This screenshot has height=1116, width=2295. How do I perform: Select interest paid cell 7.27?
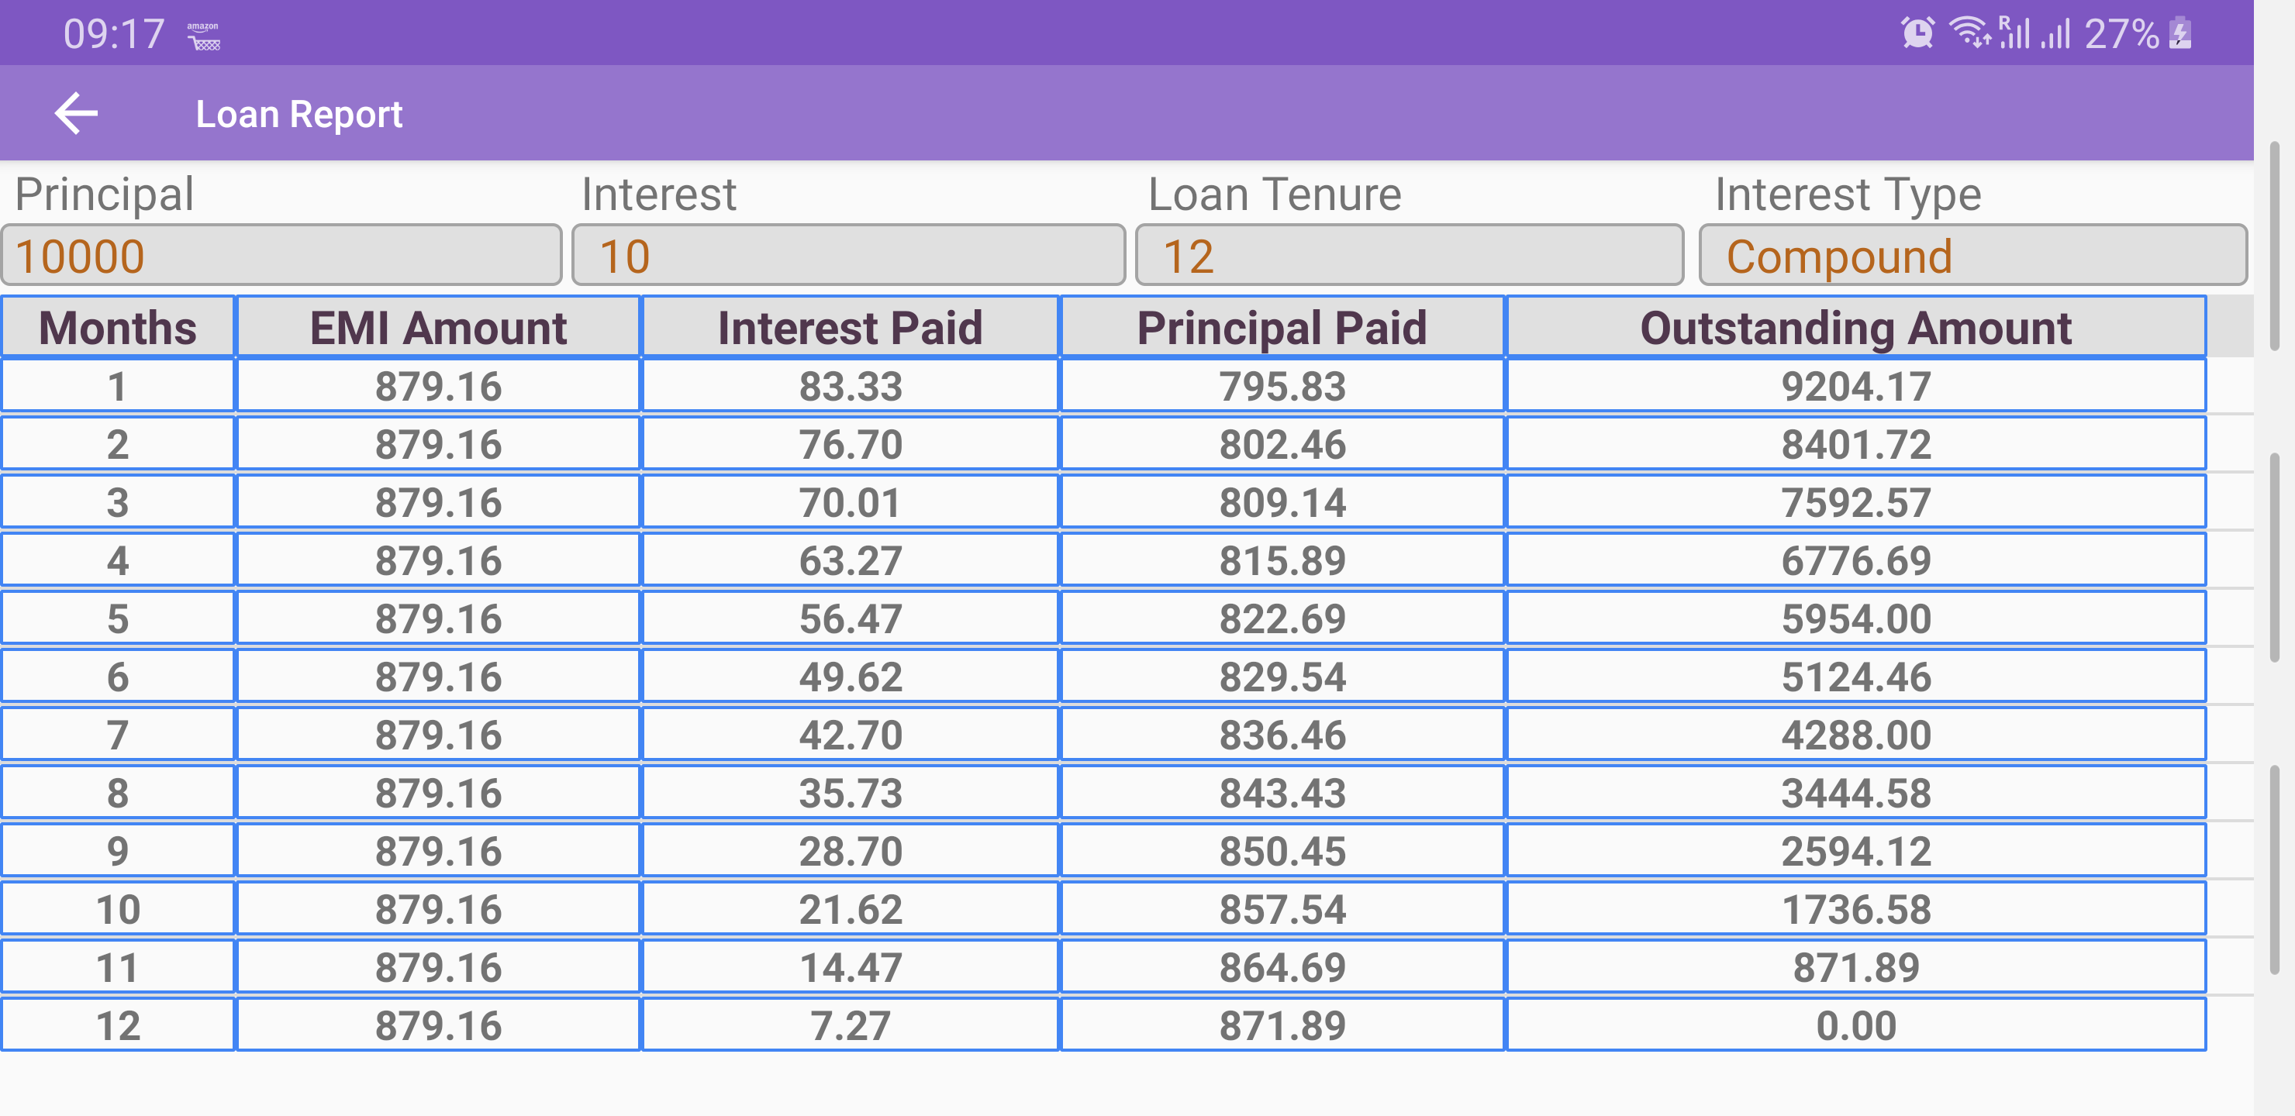pyautogui.click(x=850, y=1025)
